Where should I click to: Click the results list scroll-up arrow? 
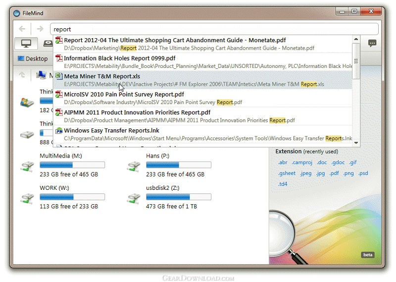[x=356, y=39]
